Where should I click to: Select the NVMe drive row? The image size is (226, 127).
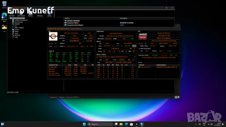click(x=159, y=67)
